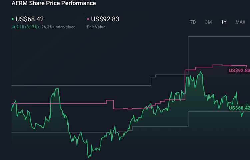Click the green US$68.42 chart end label
The width and height of the screenshot is (250, 160).
239,108
